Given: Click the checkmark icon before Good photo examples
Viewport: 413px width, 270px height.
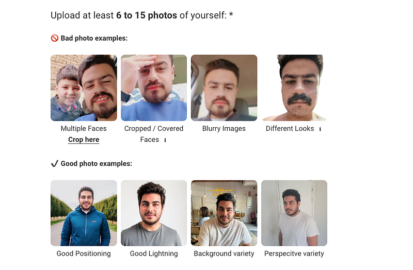Looking at the screenshot, I should pos(54,164).
